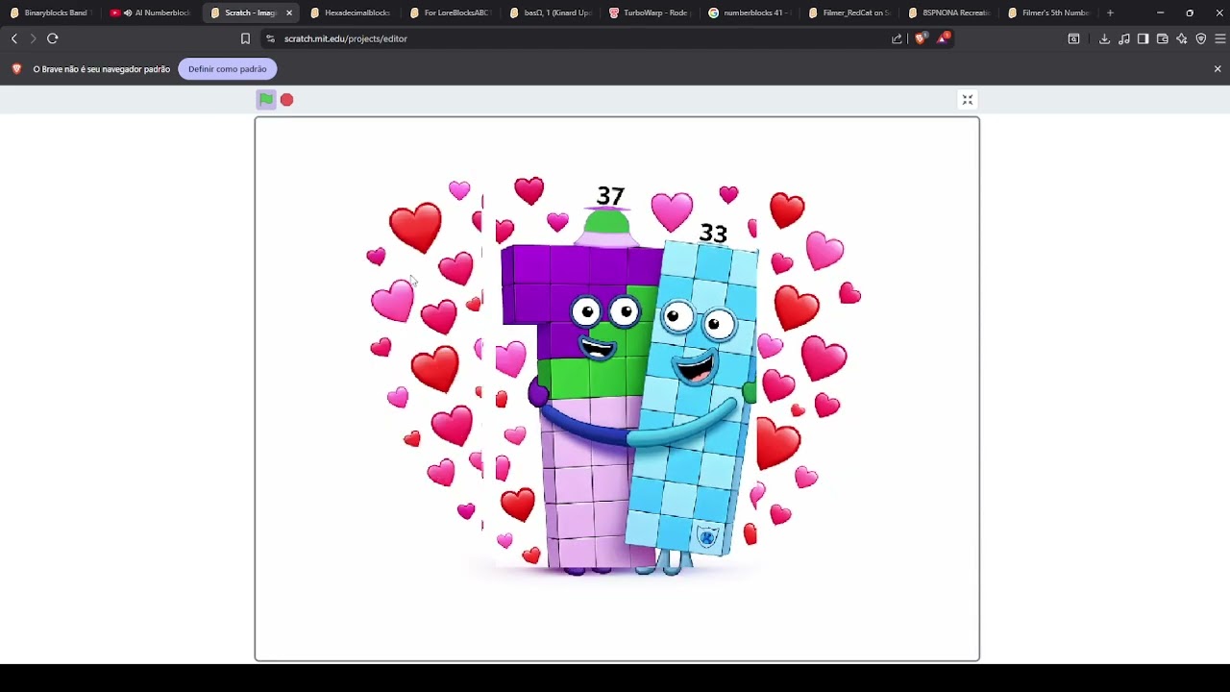Screen dimensions: 1230x692
Task: Click the number 33 label above character
Action: 713,234
